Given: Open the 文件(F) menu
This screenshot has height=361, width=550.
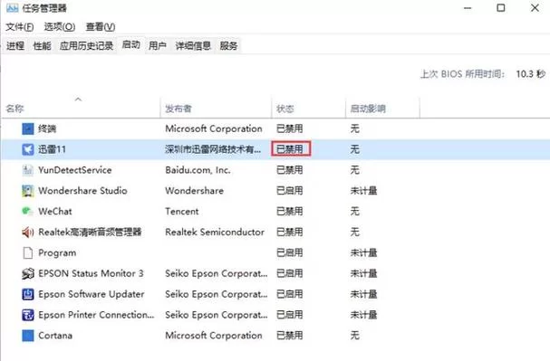Looking at the screenshot, I should 20,27.
